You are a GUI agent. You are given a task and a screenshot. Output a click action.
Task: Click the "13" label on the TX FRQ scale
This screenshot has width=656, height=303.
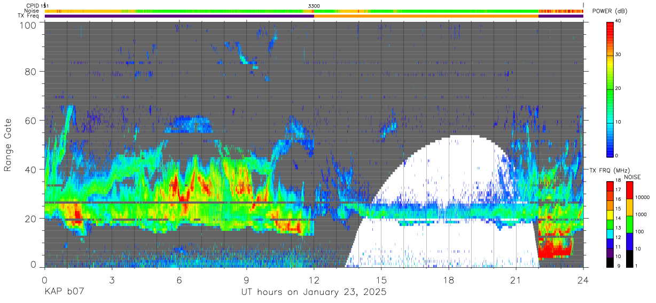click(x=618, y=228)
